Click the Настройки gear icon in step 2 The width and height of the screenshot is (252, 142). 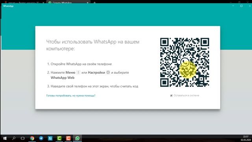pos(108,73)
